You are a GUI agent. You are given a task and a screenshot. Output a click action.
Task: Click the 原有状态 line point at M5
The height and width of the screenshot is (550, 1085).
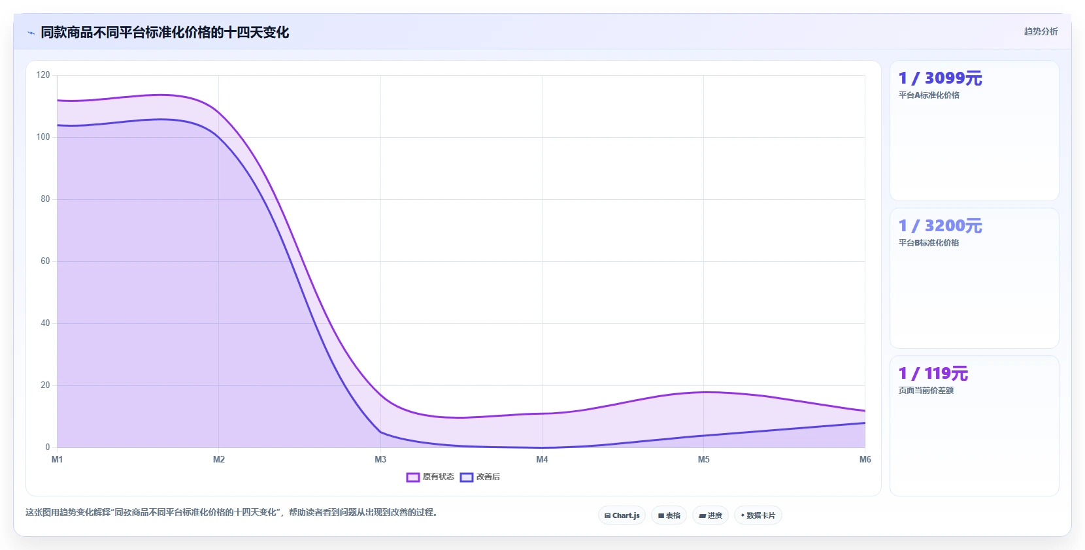point(703,392)
